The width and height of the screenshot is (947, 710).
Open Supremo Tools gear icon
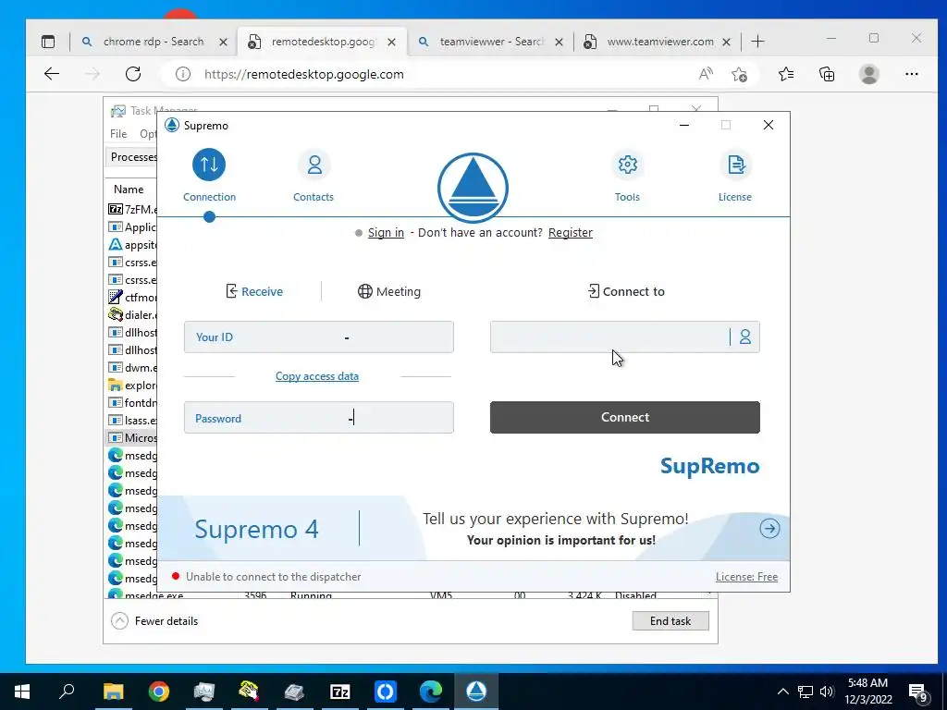click(x=628, y=165)
